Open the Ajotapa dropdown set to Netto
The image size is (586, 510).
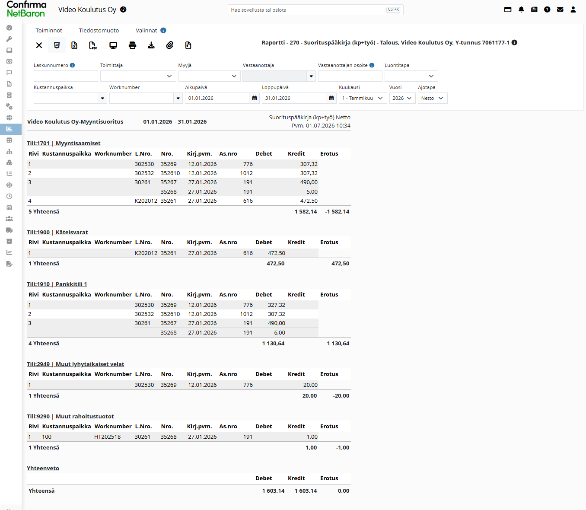click(x=433, y=98)
